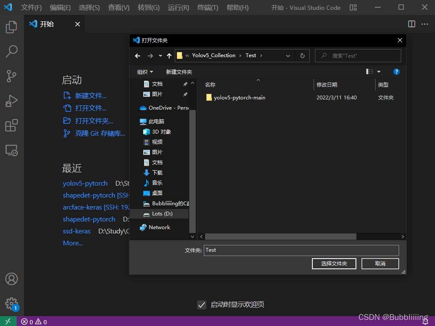Refresh the Test folder listing
This screenshot has width=435, height=326.
pos(303,55)
